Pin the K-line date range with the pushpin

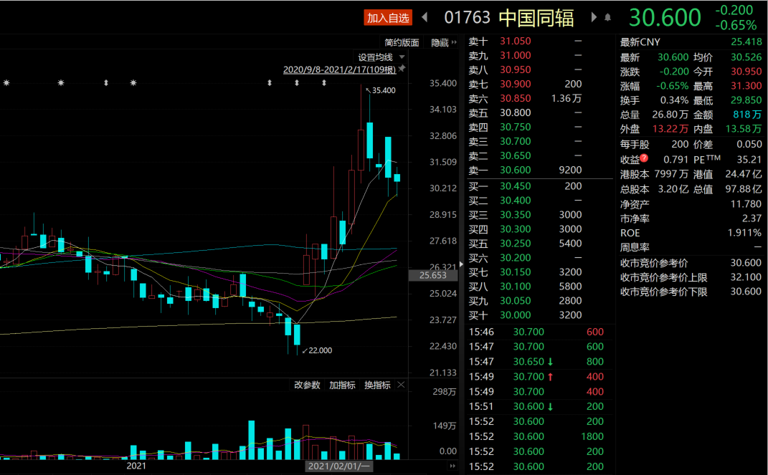(402, 69)
